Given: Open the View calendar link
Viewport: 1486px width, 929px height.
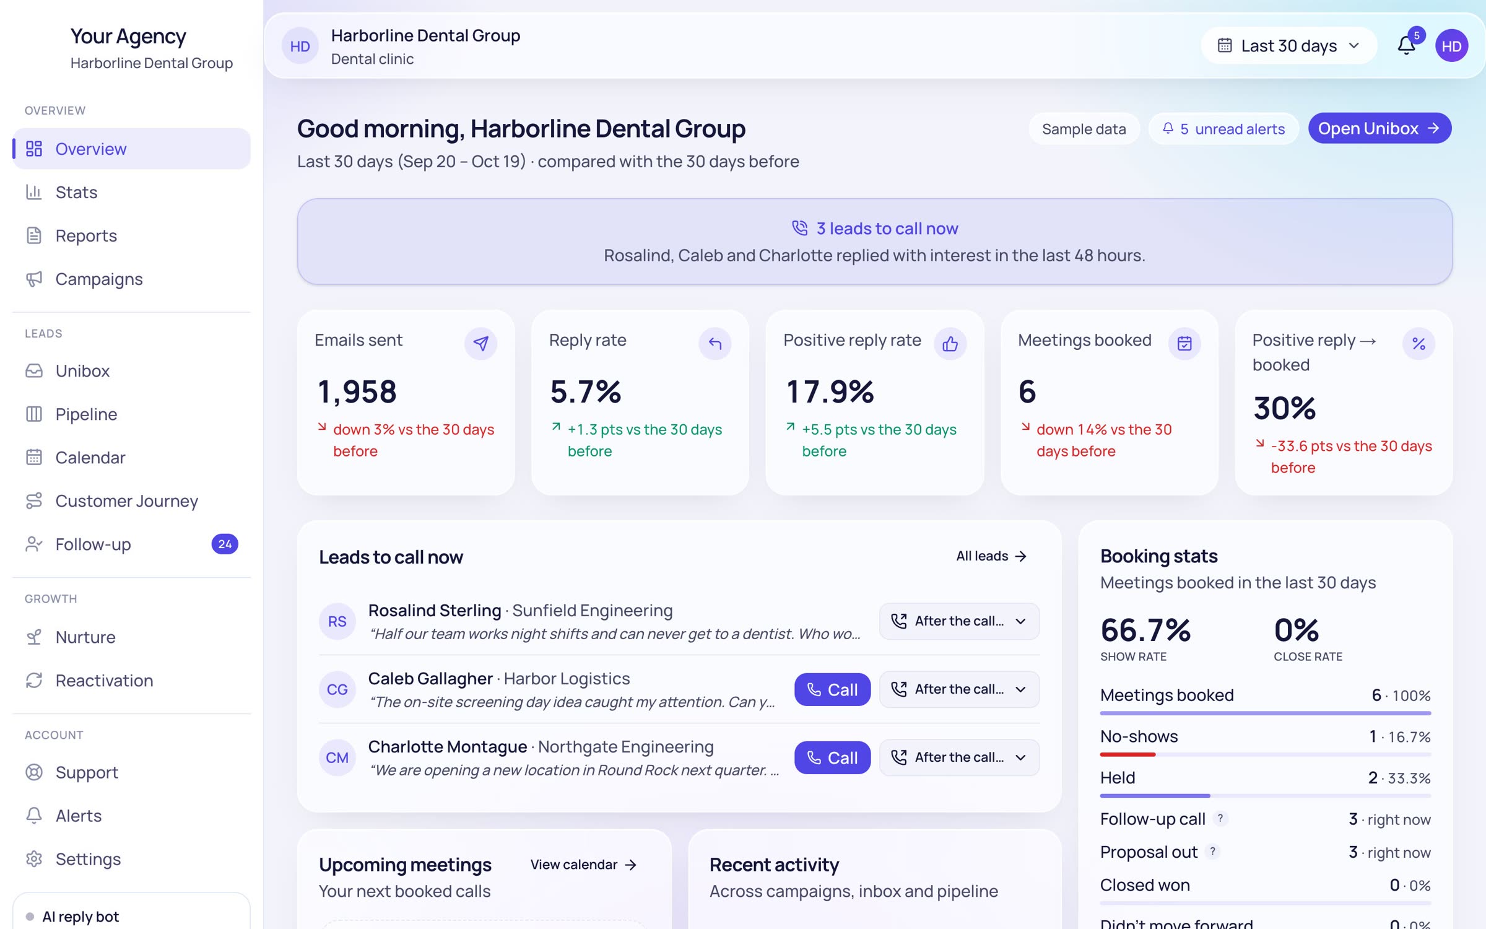Looking at the screenshot, I should coord(583,865).
